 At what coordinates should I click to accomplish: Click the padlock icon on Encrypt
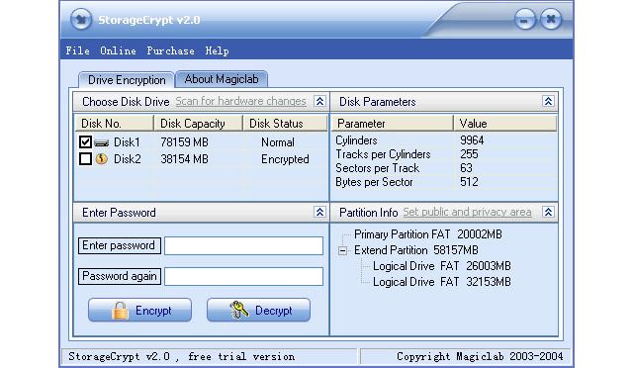click(120, 311)
